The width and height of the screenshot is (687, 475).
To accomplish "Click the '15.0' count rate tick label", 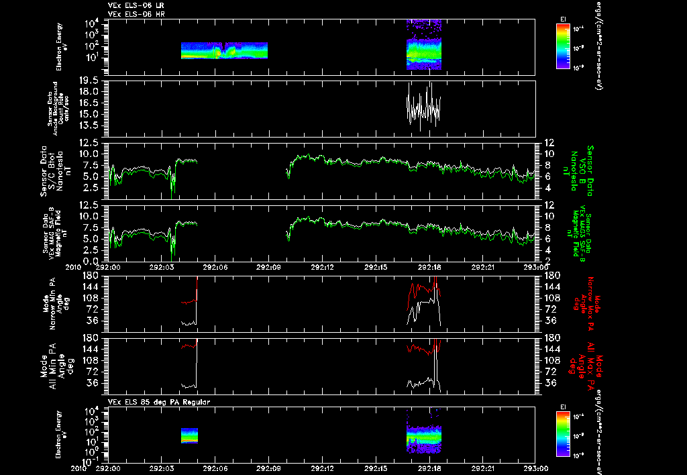I will pos(89,114).
